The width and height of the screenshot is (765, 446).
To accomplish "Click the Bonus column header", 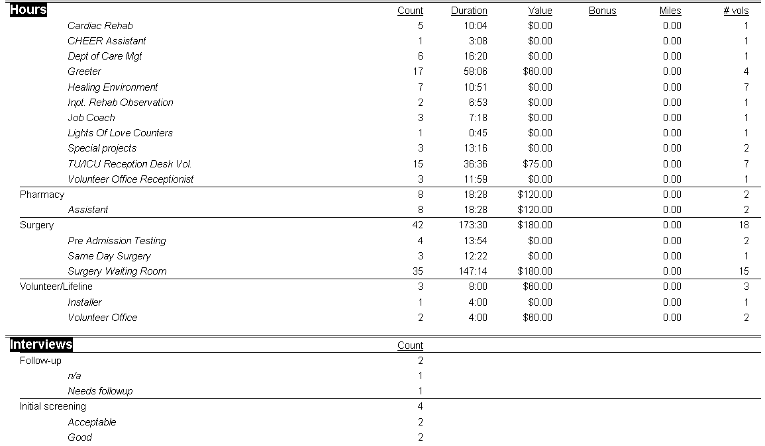I will tap(602, 11).
